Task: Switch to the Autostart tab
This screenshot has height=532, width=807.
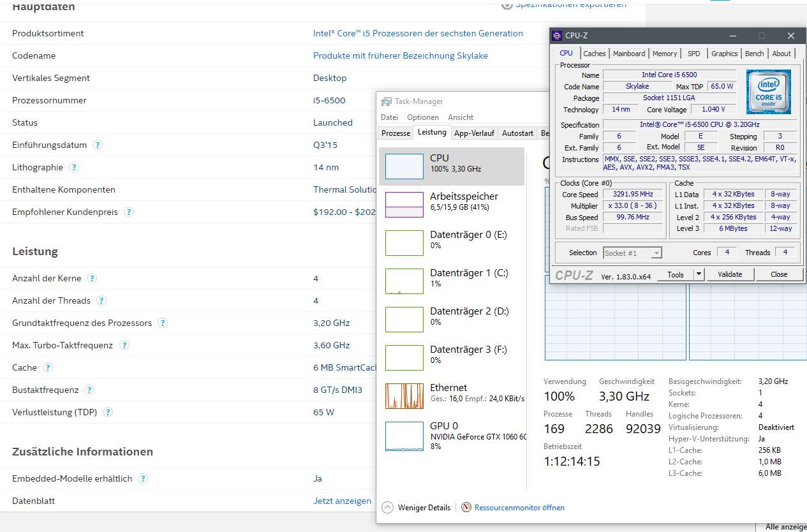Action: (517, 133)
